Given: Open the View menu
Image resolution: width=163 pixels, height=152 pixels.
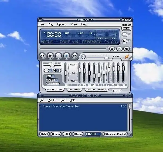Looking at the screenshot, I should (x=74, y=24).
